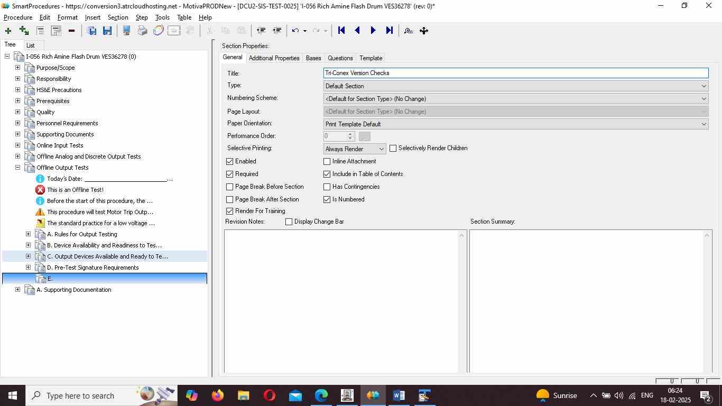Click the green plus add icon
Image resolution: width=722 pixels, height=406 pixels.
[8, 31]
